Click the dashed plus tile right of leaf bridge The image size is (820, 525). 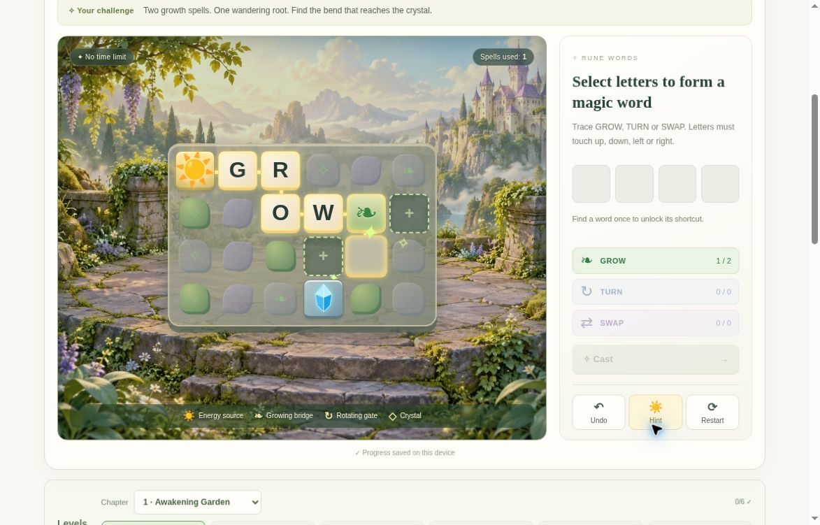click(x=409, y=213)
